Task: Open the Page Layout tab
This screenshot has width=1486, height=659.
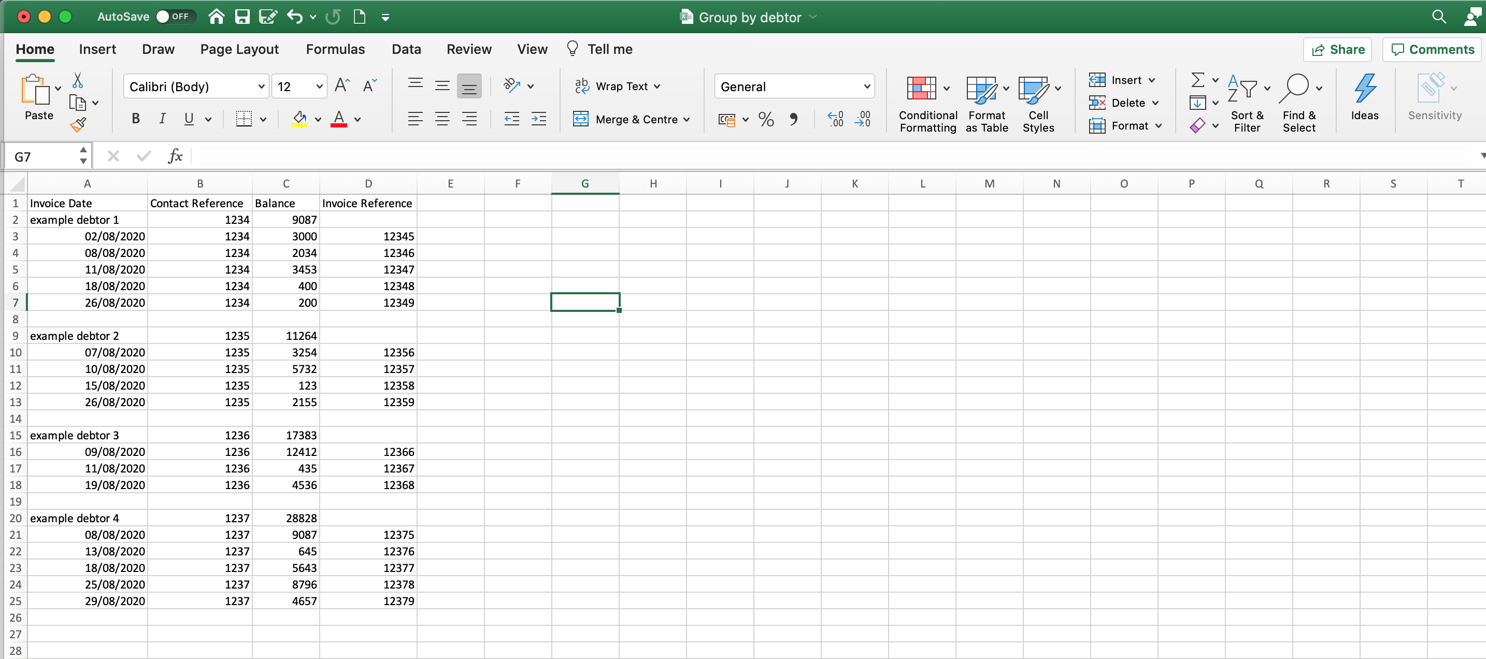Action: click(239, 50)
